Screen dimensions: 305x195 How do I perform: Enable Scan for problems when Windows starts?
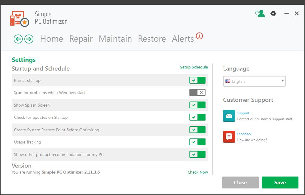point(197,93)
